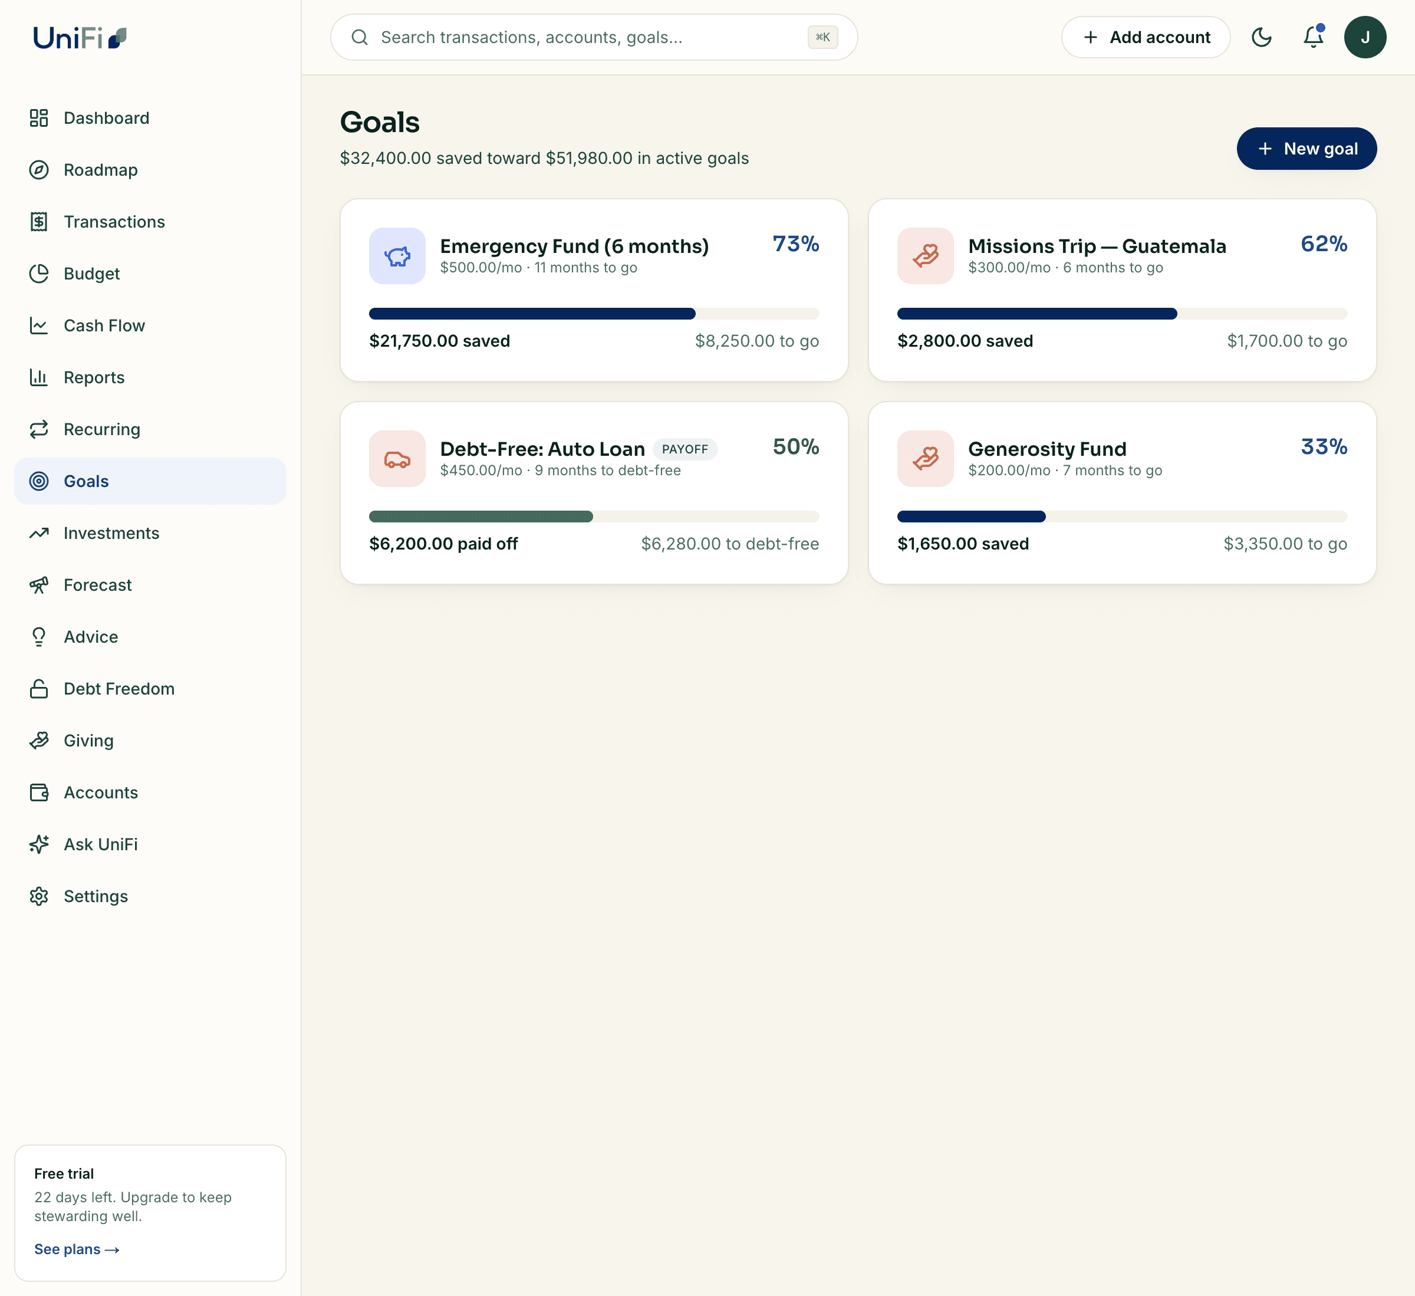The height and width of the screenshot is (1296, 1415).
Task: Follow the See plans link
Action: (77, 1249)
